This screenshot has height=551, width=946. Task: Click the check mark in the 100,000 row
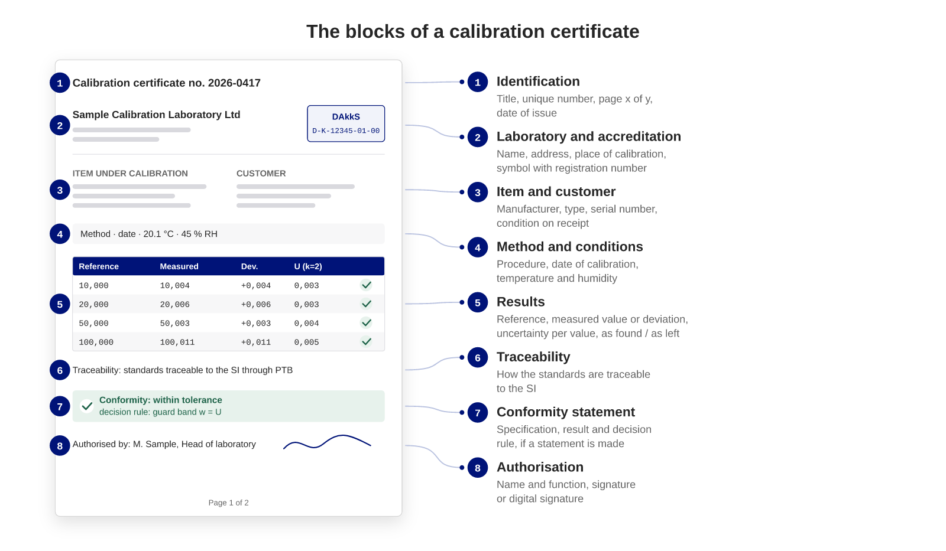367,342
